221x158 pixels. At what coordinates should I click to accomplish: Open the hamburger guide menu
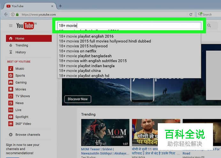11,26
